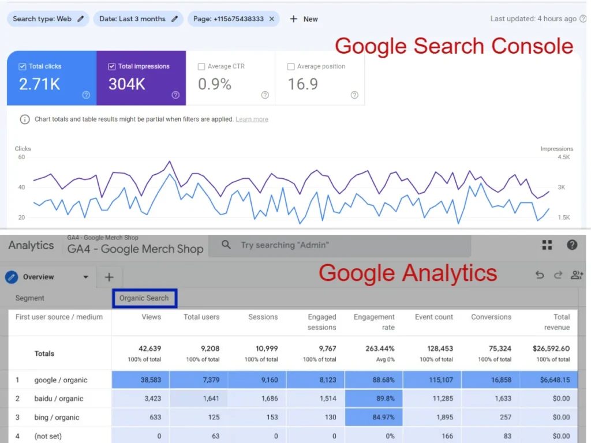
Task: Click the share/add users icon
Action: pos(577,275)
